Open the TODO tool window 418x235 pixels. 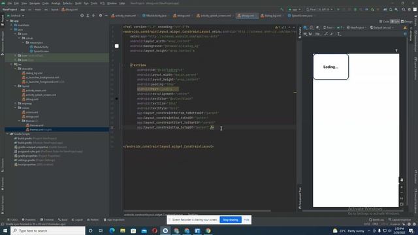click(x=12, y=220)
